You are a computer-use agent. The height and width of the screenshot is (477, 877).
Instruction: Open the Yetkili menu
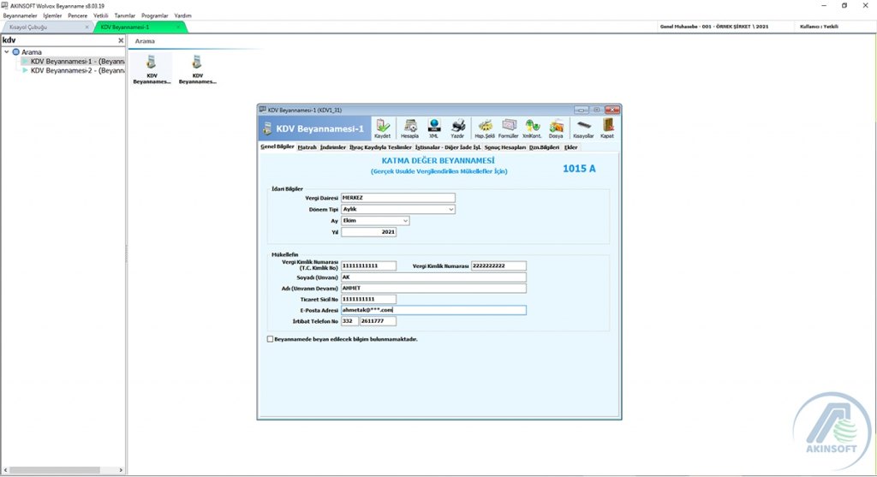(x=101, y=15)
